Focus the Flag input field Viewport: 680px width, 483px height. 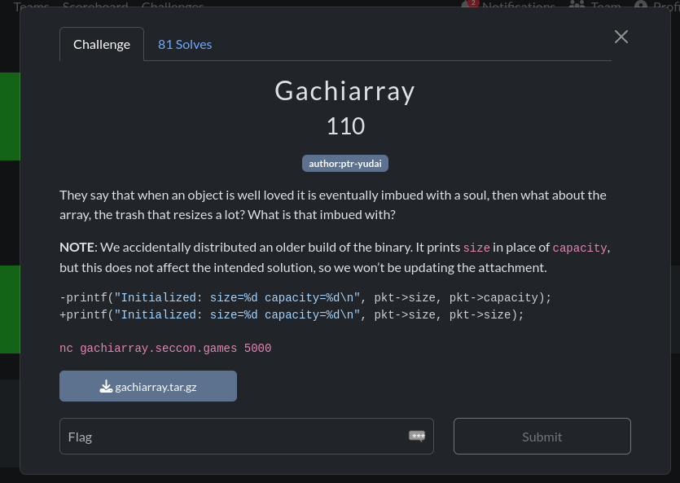pos(236,437)
